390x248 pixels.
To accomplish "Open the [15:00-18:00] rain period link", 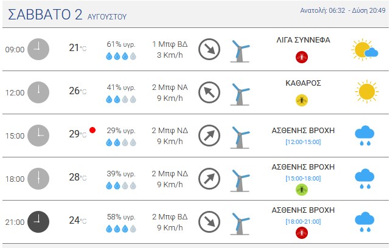I will [x=303, y=178].
